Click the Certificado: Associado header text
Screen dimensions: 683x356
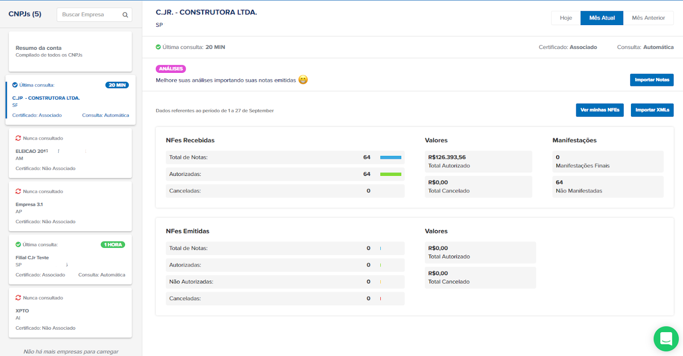[568, 47]
